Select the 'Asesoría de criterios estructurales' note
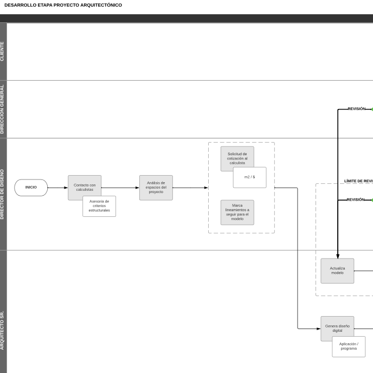The image size is (373, 373). (99, 207)
